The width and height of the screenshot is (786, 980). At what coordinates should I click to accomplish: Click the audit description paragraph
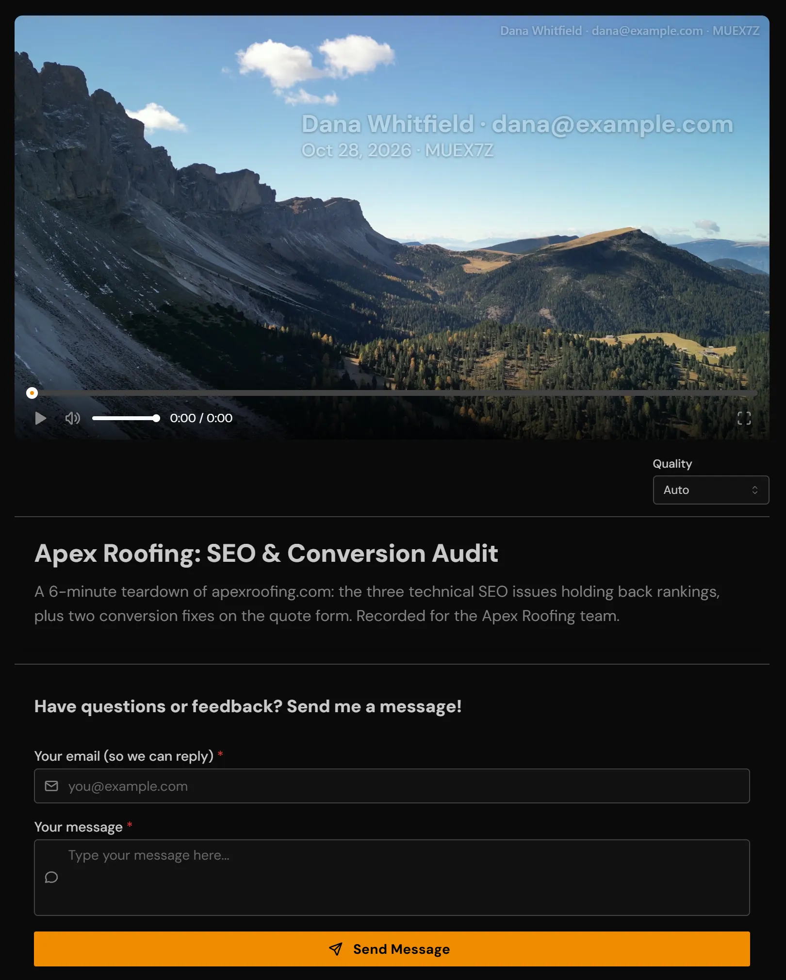(x=377, y=604)
